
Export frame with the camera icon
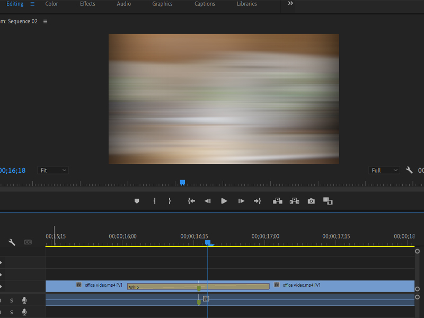[311, 201]
